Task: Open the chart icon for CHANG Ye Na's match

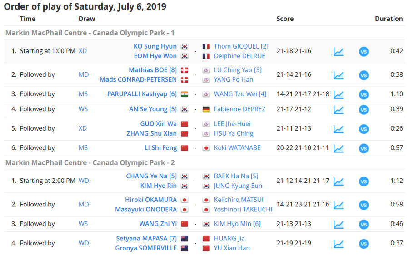Action: [x=338, y=181]
